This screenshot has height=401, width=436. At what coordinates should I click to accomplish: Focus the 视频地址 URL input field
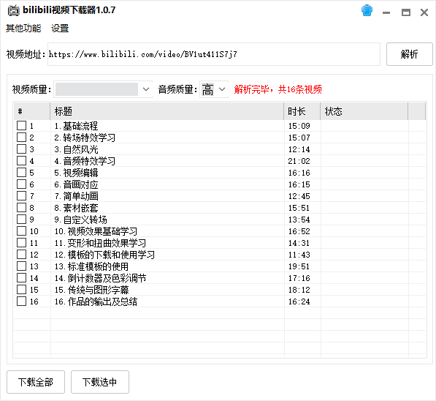point(214,54)
